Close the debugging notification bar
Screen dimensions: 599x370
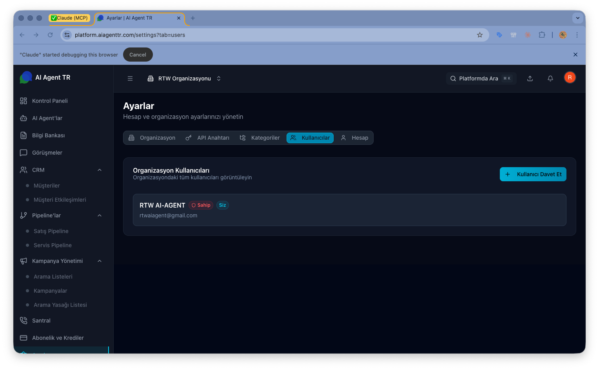[x=575, y=55]
